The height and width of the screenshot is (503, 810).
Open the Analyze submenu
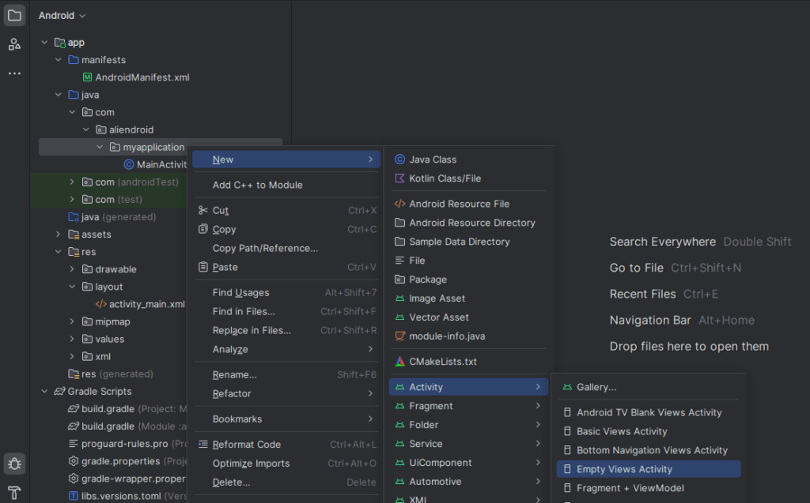[286, 349]
